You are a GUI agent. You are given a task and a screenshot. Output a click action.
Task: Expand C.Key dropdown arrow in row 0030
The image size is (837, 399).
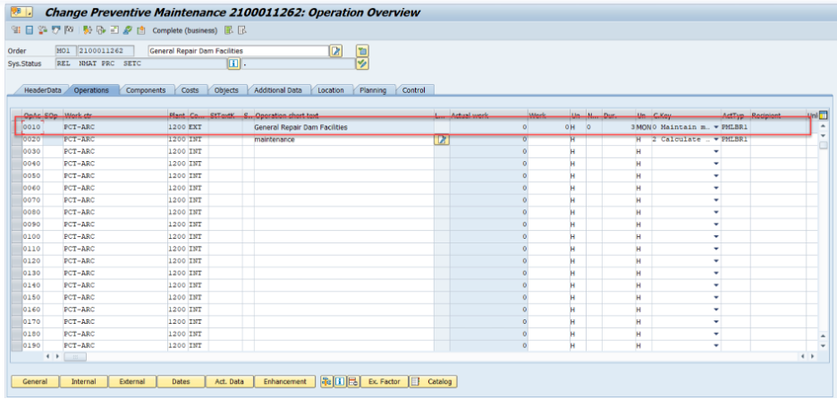point(715,152)
